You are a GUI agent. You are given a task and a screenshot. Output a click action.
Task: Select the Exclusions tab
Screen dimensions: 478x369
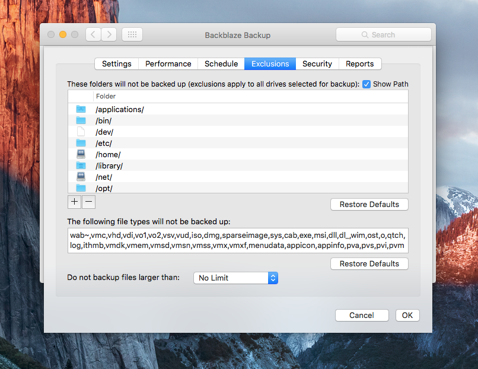click(x=270, y=63)
